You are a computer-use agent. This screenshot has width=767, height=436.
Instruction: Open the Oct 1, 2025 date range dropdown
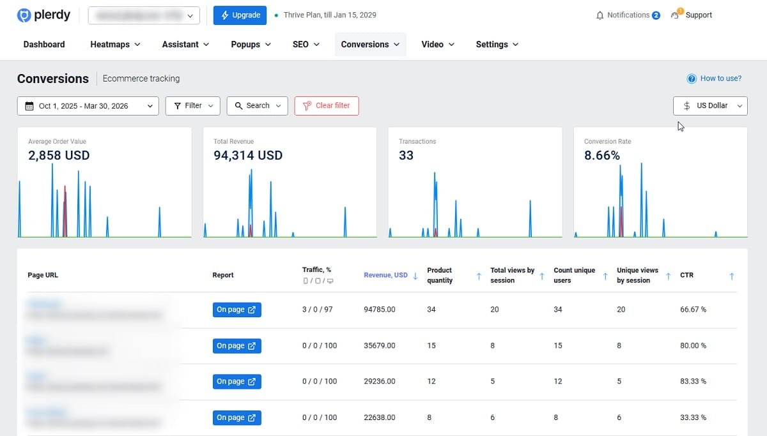88,106
